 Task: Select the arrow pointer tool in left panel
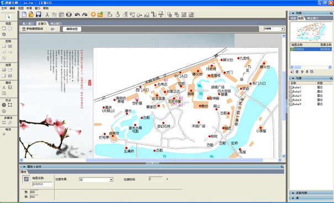click(8, 17)
